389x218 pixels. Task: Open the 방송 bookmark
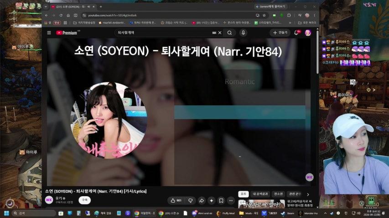click(57, 23)
